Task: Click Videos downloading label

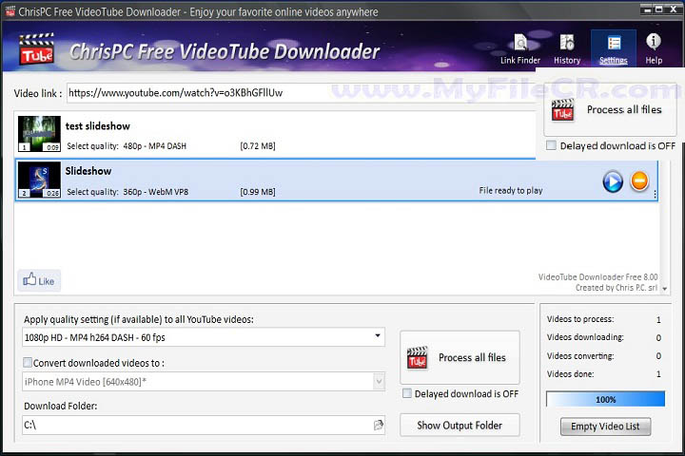Action: coord(585,337)
